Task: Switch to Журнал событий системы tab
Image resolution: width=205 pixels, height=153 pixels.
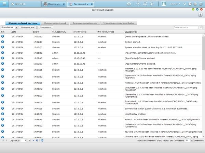Action: [x=23, y=23]
